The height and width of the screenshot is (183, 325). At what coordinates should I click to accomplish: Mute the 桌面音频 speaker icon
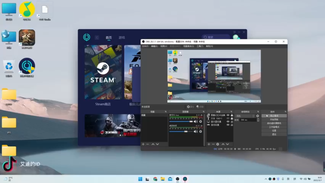tap(195, 131)
